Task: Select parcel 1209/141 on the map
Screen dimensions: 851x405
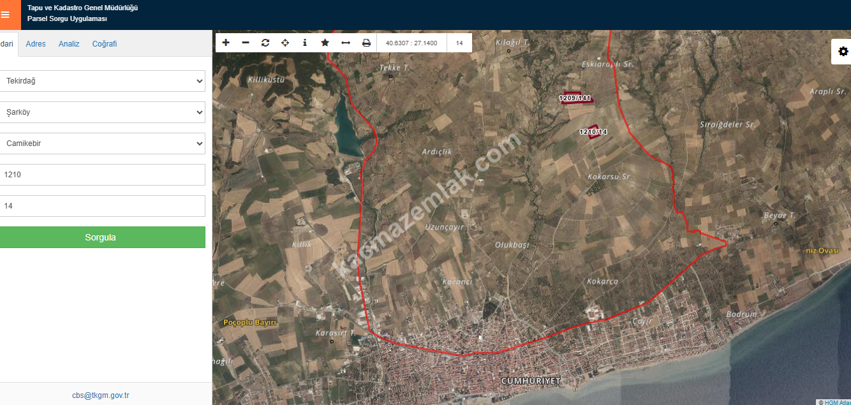Action: [x=575, y=98]
